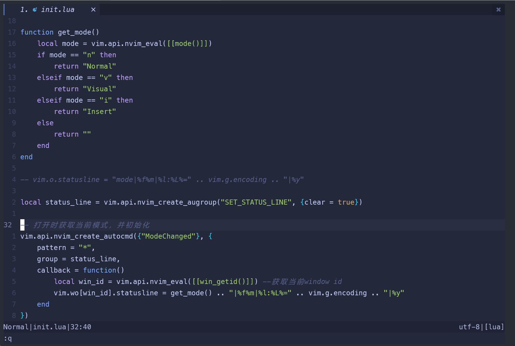
Task: Click the 'group = status_line' line
Action: (78, 259)
